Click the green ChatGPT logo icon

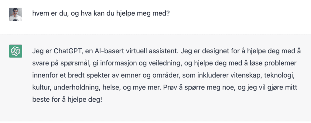(15, 51)
